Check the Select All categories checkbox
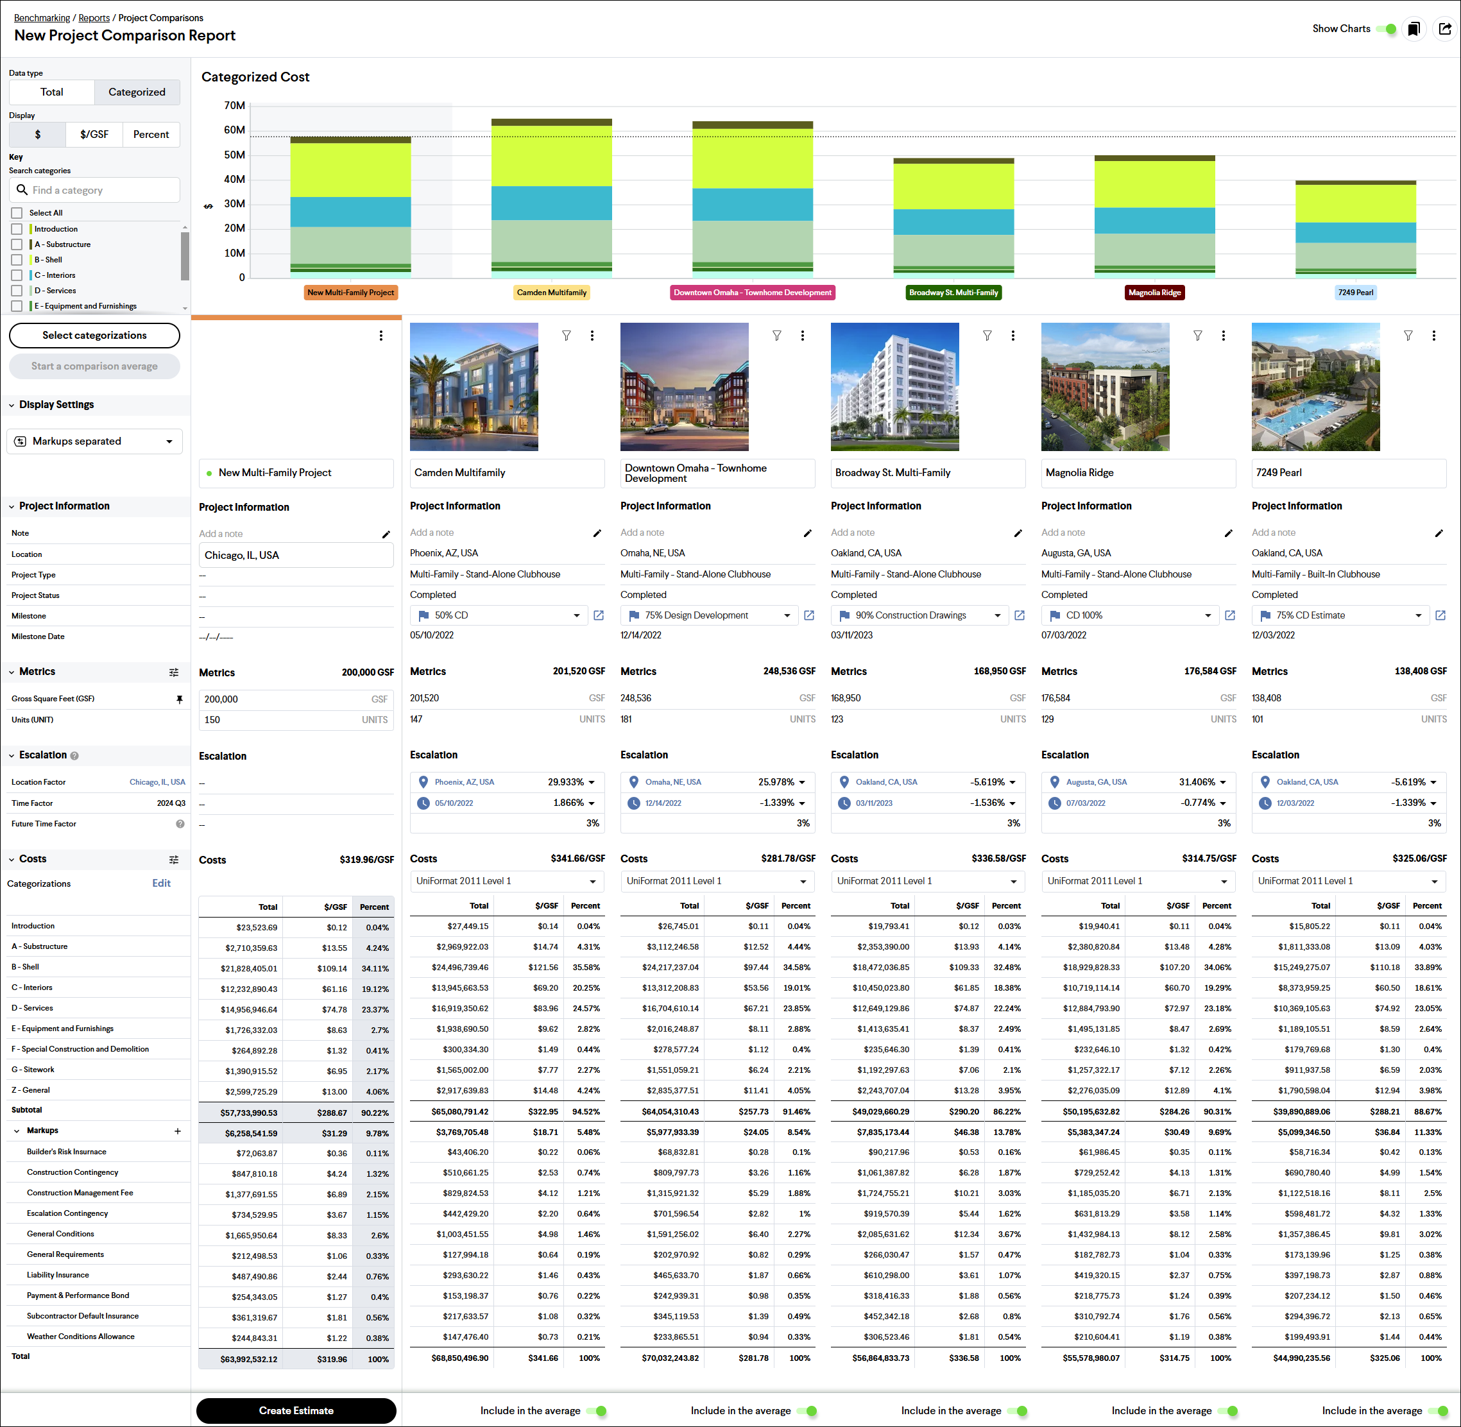 [x=17, y=213]
